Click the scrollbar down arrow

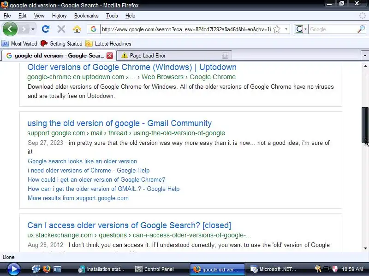tap(365, 248)
